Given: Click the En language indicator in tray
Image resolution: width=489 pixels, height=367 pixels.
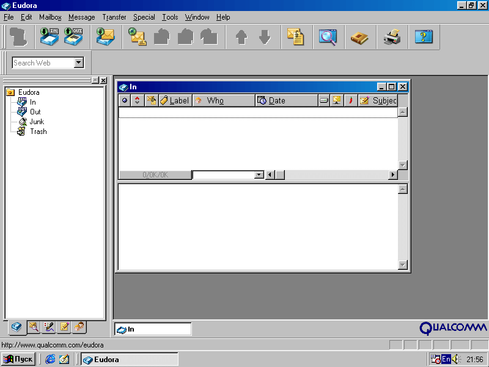Looking at the screenshot, I should pos(446,359).
